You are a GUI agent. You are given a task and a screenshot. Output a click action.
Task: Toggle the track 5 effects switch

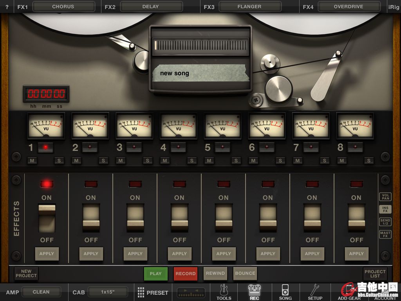tap(224, 218)
